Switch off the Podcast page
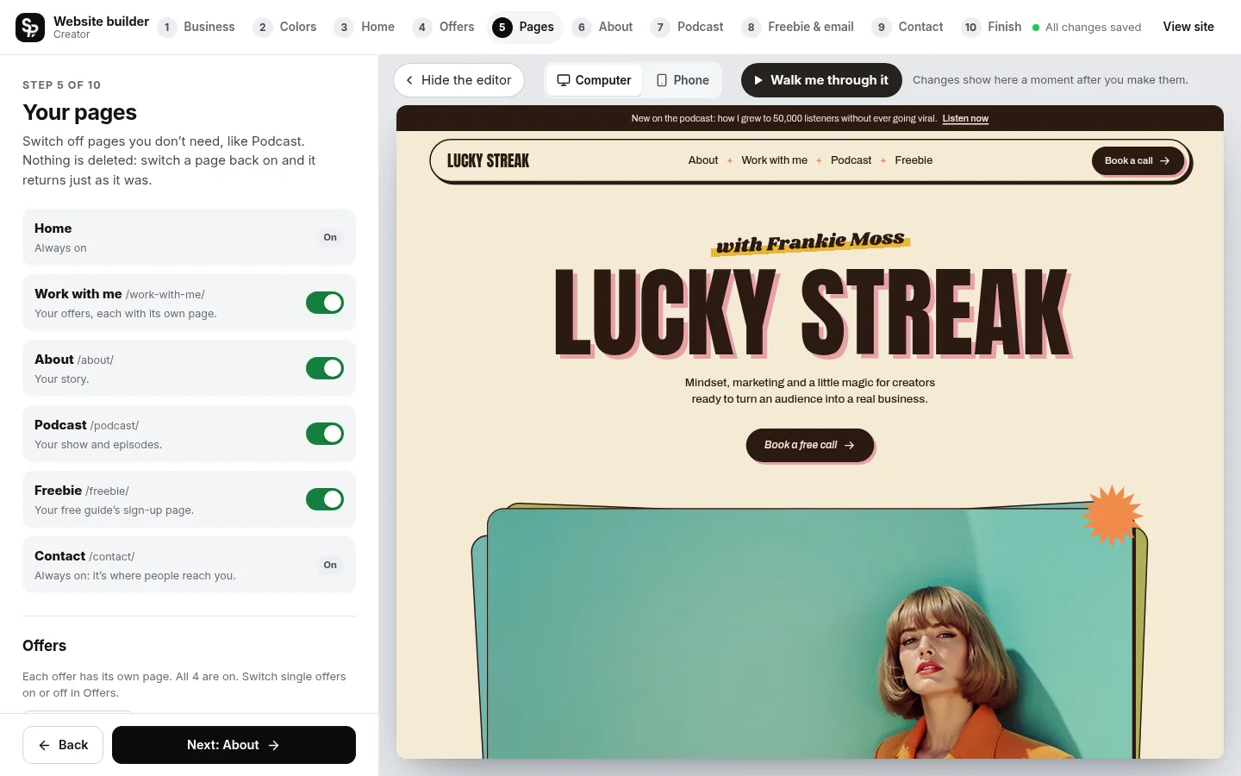 click(325, 434)
